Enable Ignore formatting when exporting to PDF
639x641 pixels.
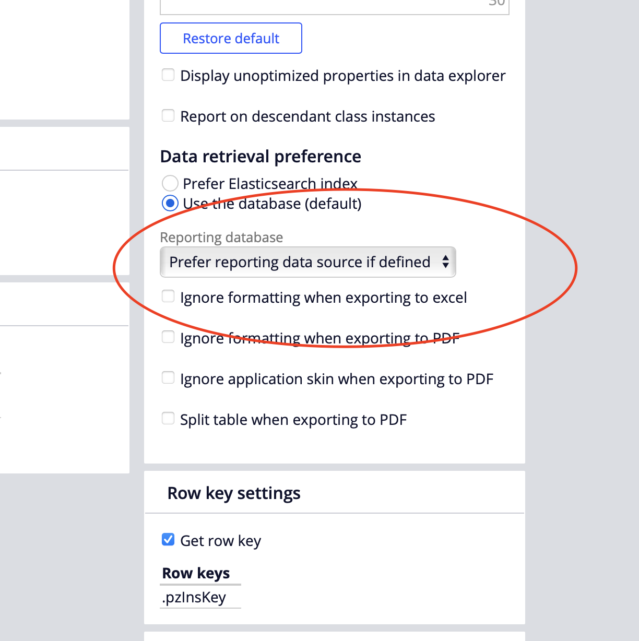pos(168,337)
